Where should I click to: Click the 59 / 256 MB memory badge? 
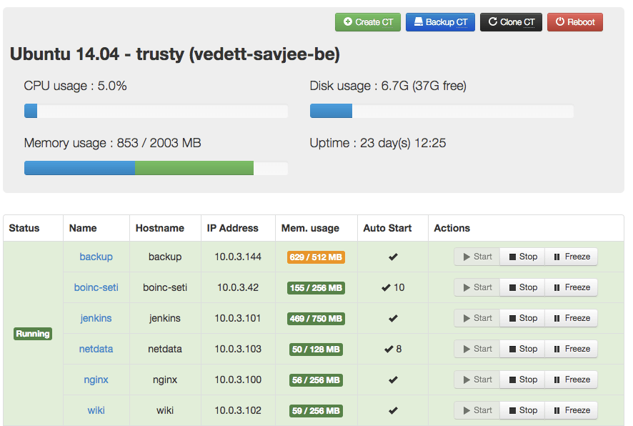pyautogui.click(x=316, y=411)
